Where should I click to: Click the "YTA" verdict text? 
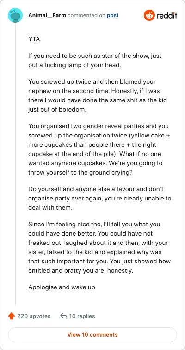(x=34, y=39)
